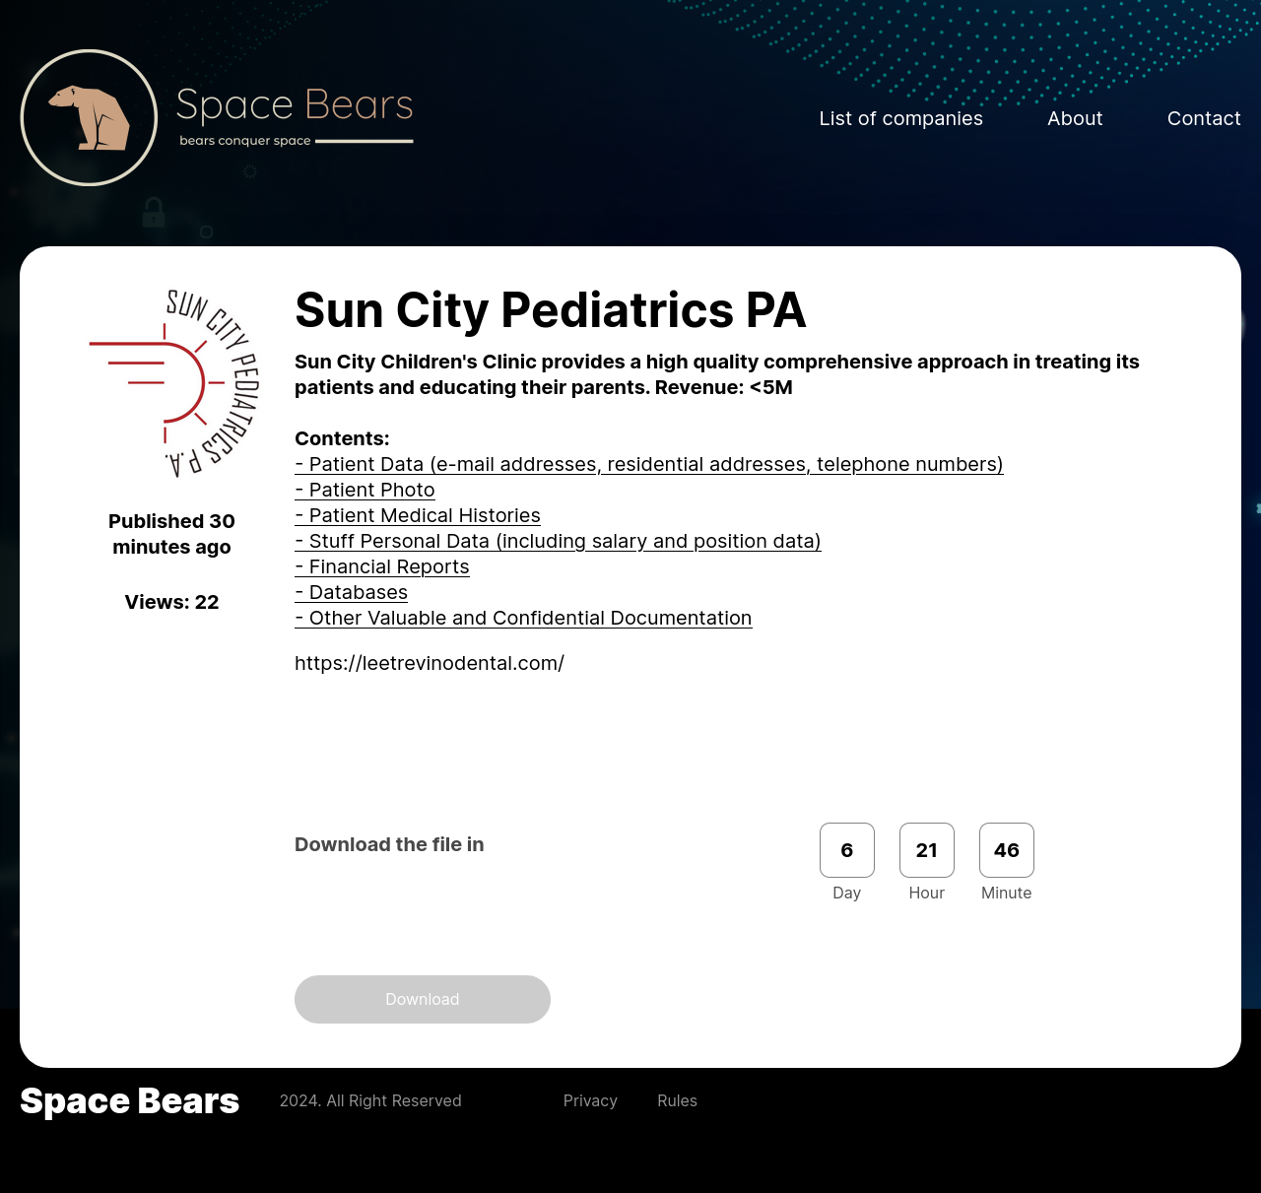Open the Patient Photo link
This screenshot has width=1261, height=1193.
point(365,490)
